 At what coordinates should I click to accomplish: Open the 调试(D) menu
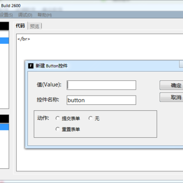[x=25, y=15]
